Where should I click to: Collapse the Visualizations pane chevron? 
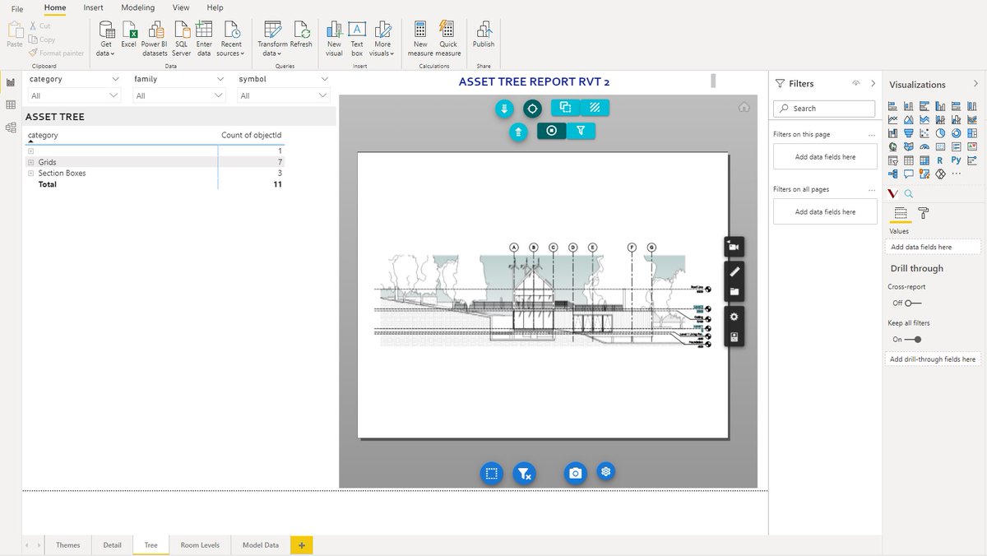pos(975,84)
